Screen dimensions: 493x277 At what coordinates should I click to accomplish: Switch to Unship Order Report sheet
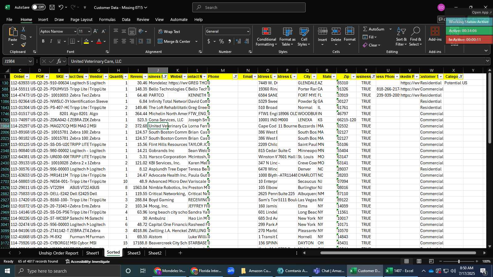click(x=59, y=253)
